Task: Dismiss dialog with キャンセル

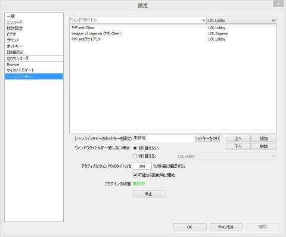Action: tap(226, 227)
